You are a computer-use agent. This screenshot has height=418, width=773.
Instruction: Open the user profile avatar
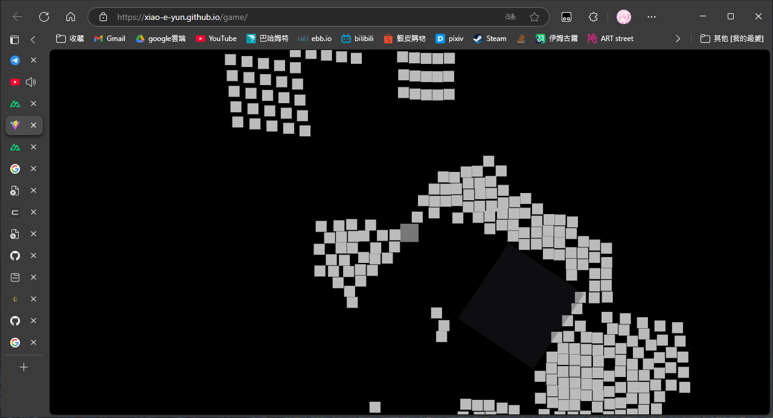[623, 17]
